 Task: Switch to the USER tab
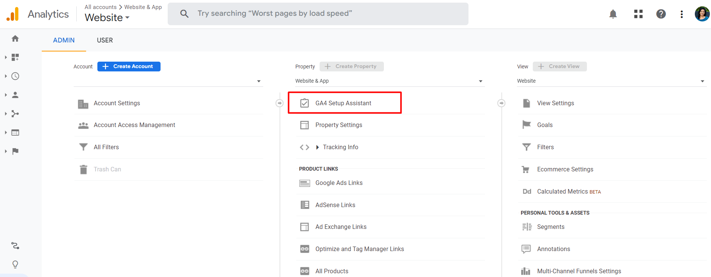click(105, 40)
